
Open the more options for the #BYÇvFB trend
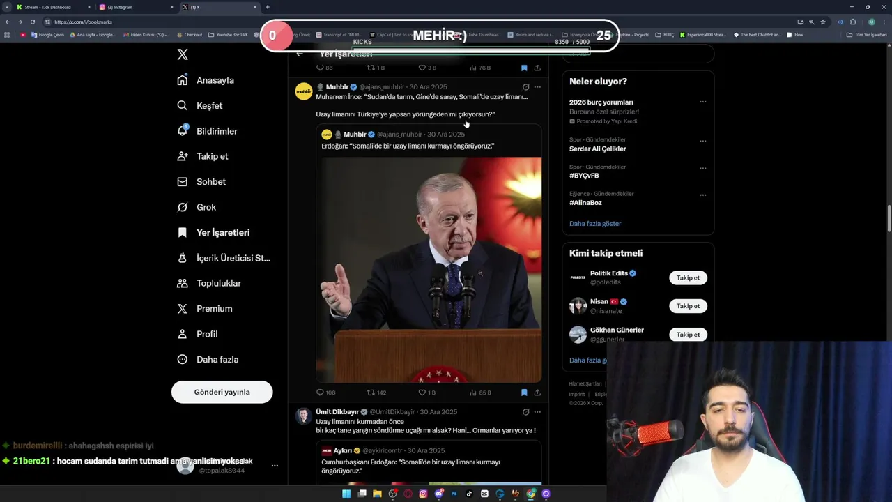point(702,168)
